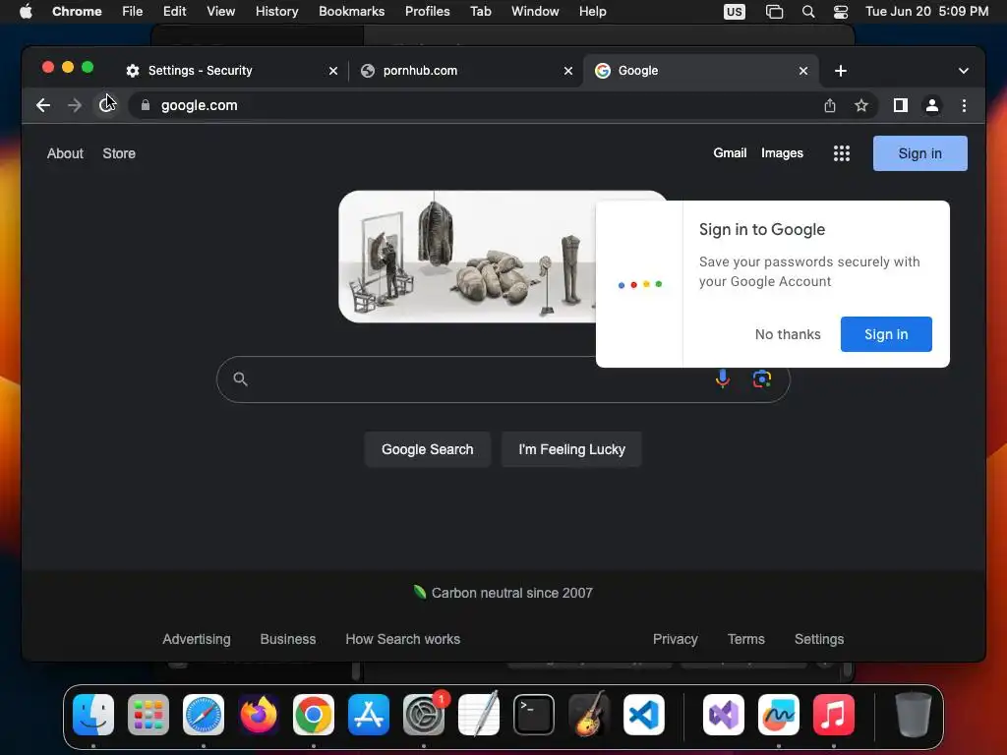Open the Terms footer link
Viewport: 1007px width, 755px height.
point(745,639)
